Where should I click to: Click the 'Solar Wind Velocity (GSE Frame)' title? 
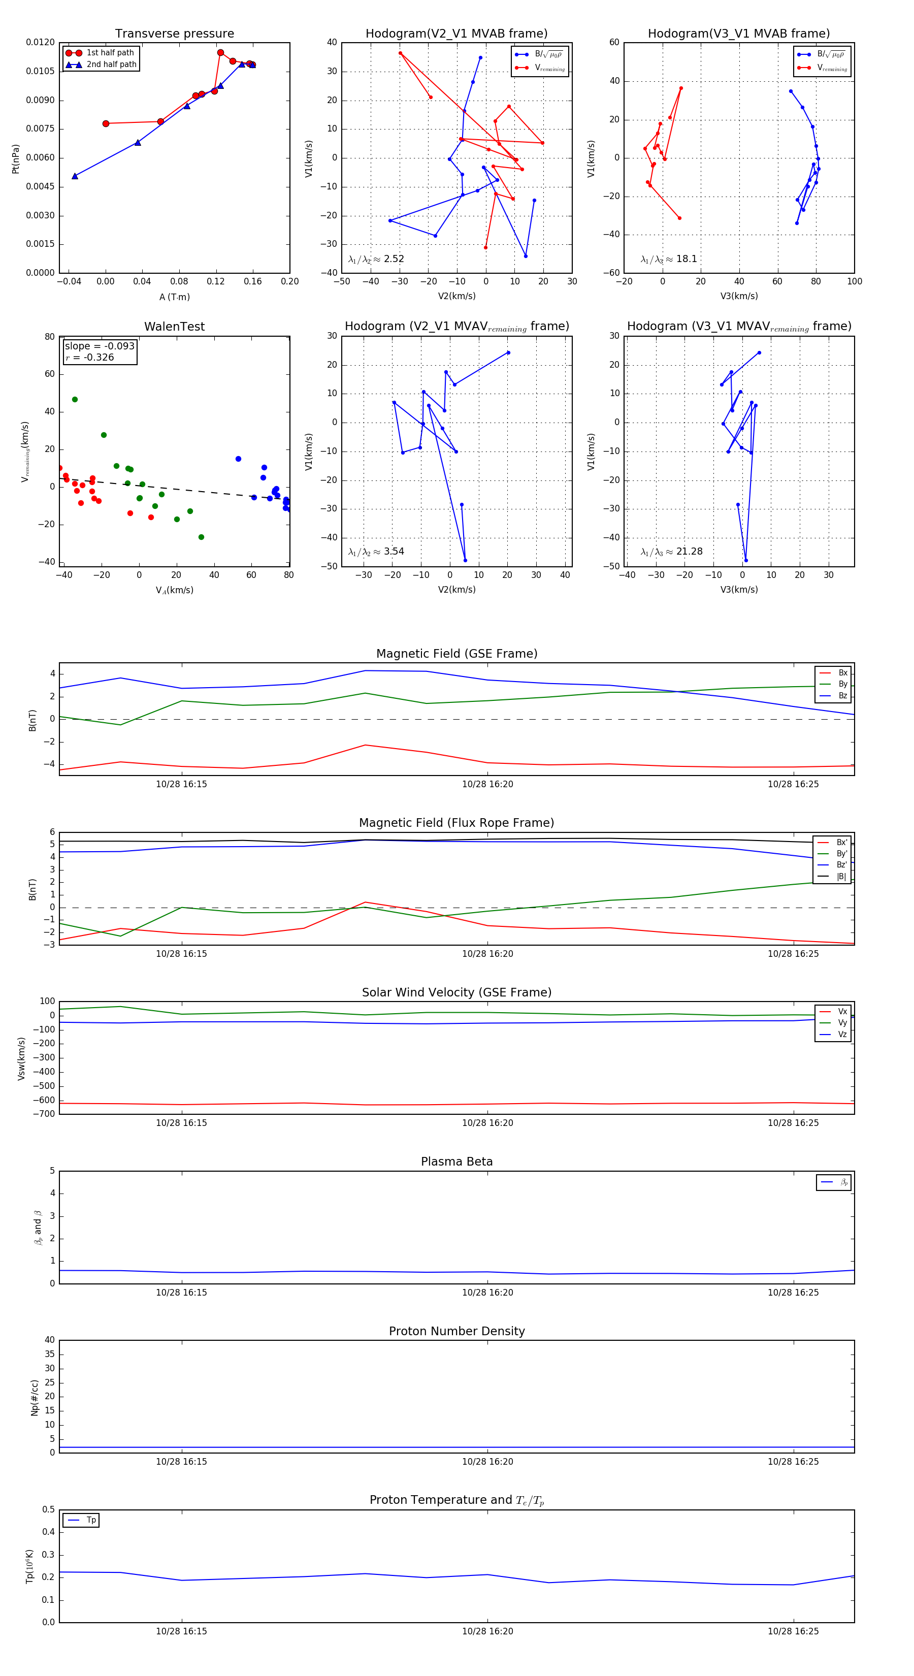[456, 992]
